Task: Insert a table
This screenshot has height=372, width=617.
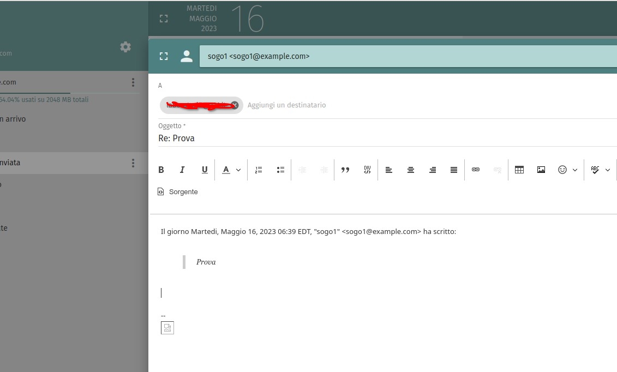Action: (x=519, y=170)
